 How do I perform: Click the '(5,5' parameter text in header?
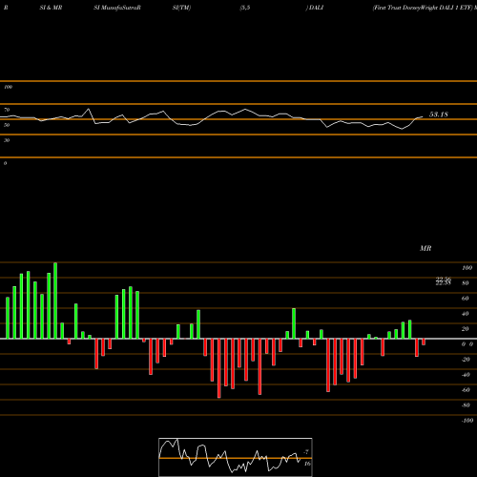[x=245, y=8]
